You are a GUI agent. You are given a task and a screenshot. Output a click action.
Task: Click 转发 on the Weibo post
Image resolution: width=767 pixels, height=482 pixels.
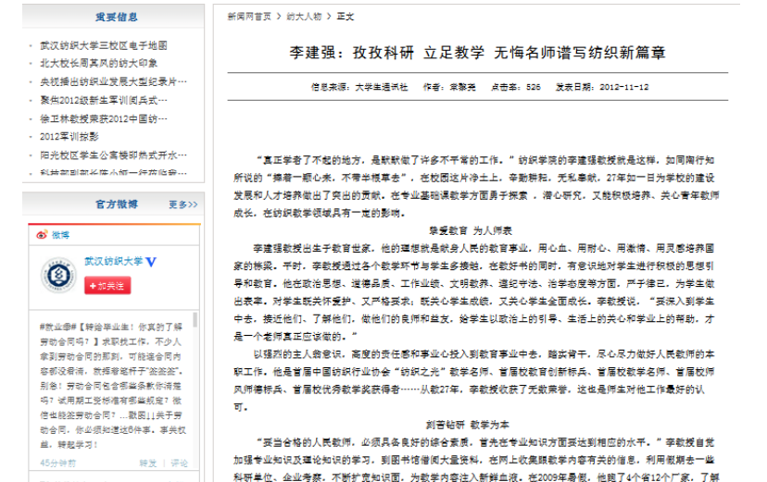[x=147, y=462]
